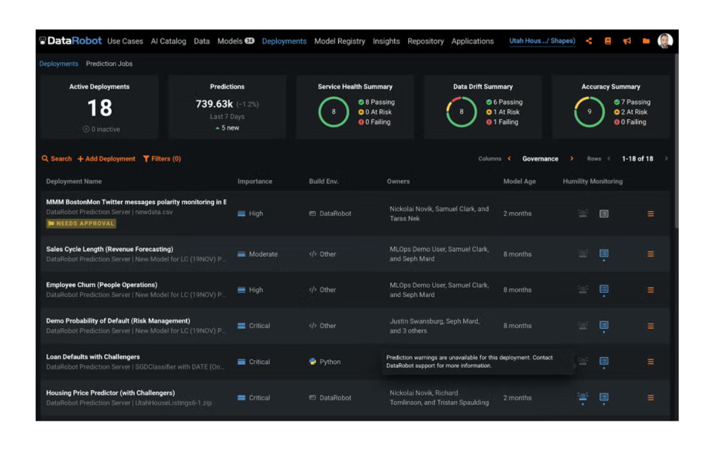The image size is (709, 450).
Task: Click the vertical scrollbar on right edge
Action: (x=676, y=141)
